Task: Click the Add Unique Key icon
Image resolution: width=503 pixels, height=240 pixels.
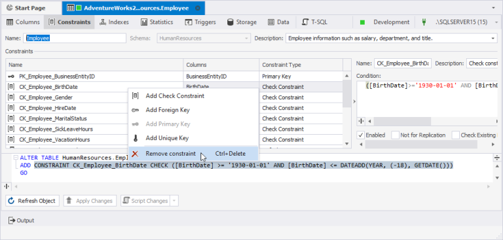Action: coord(136,138)
